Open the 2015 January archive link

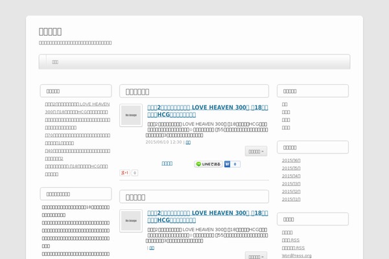pyautogui.click(x=291, y=199)
